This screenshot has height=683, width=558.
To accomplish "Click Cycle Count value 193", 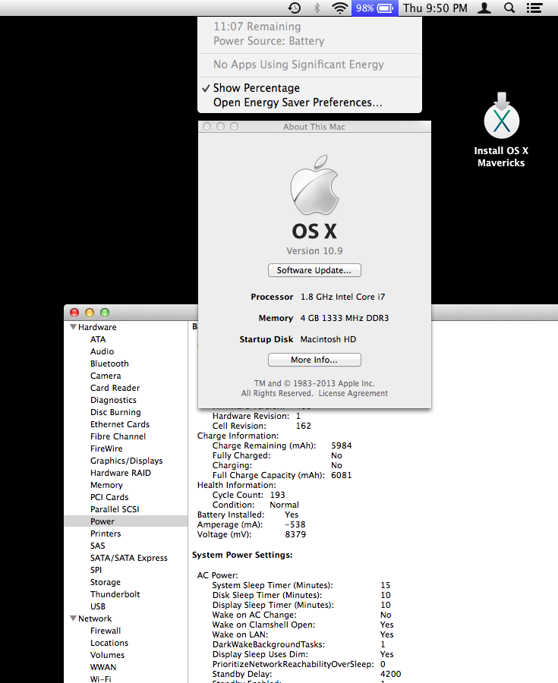I will (x=277, y=495).
